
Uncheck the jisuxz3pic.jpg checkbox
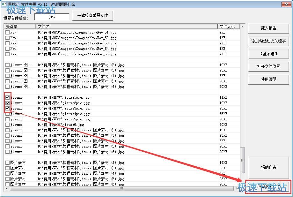7,108
